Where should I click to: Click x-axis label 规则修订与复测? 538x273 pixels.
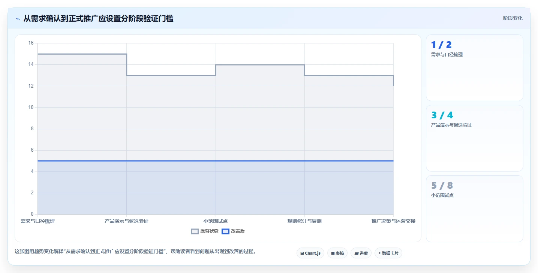304,221
